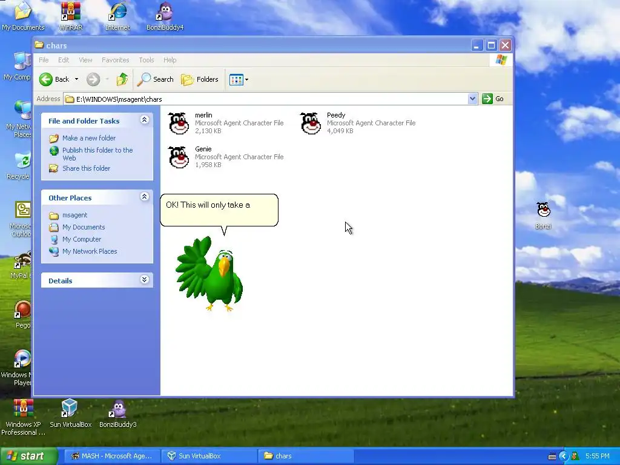Click the chars folder icon in title bar
The height and width of the screenshot is (465, 620).
click(39, 45)
